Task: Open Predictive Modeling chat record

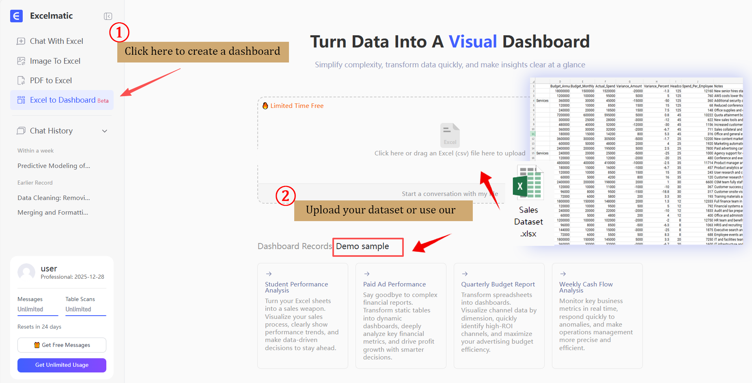Action: (54, 166)
